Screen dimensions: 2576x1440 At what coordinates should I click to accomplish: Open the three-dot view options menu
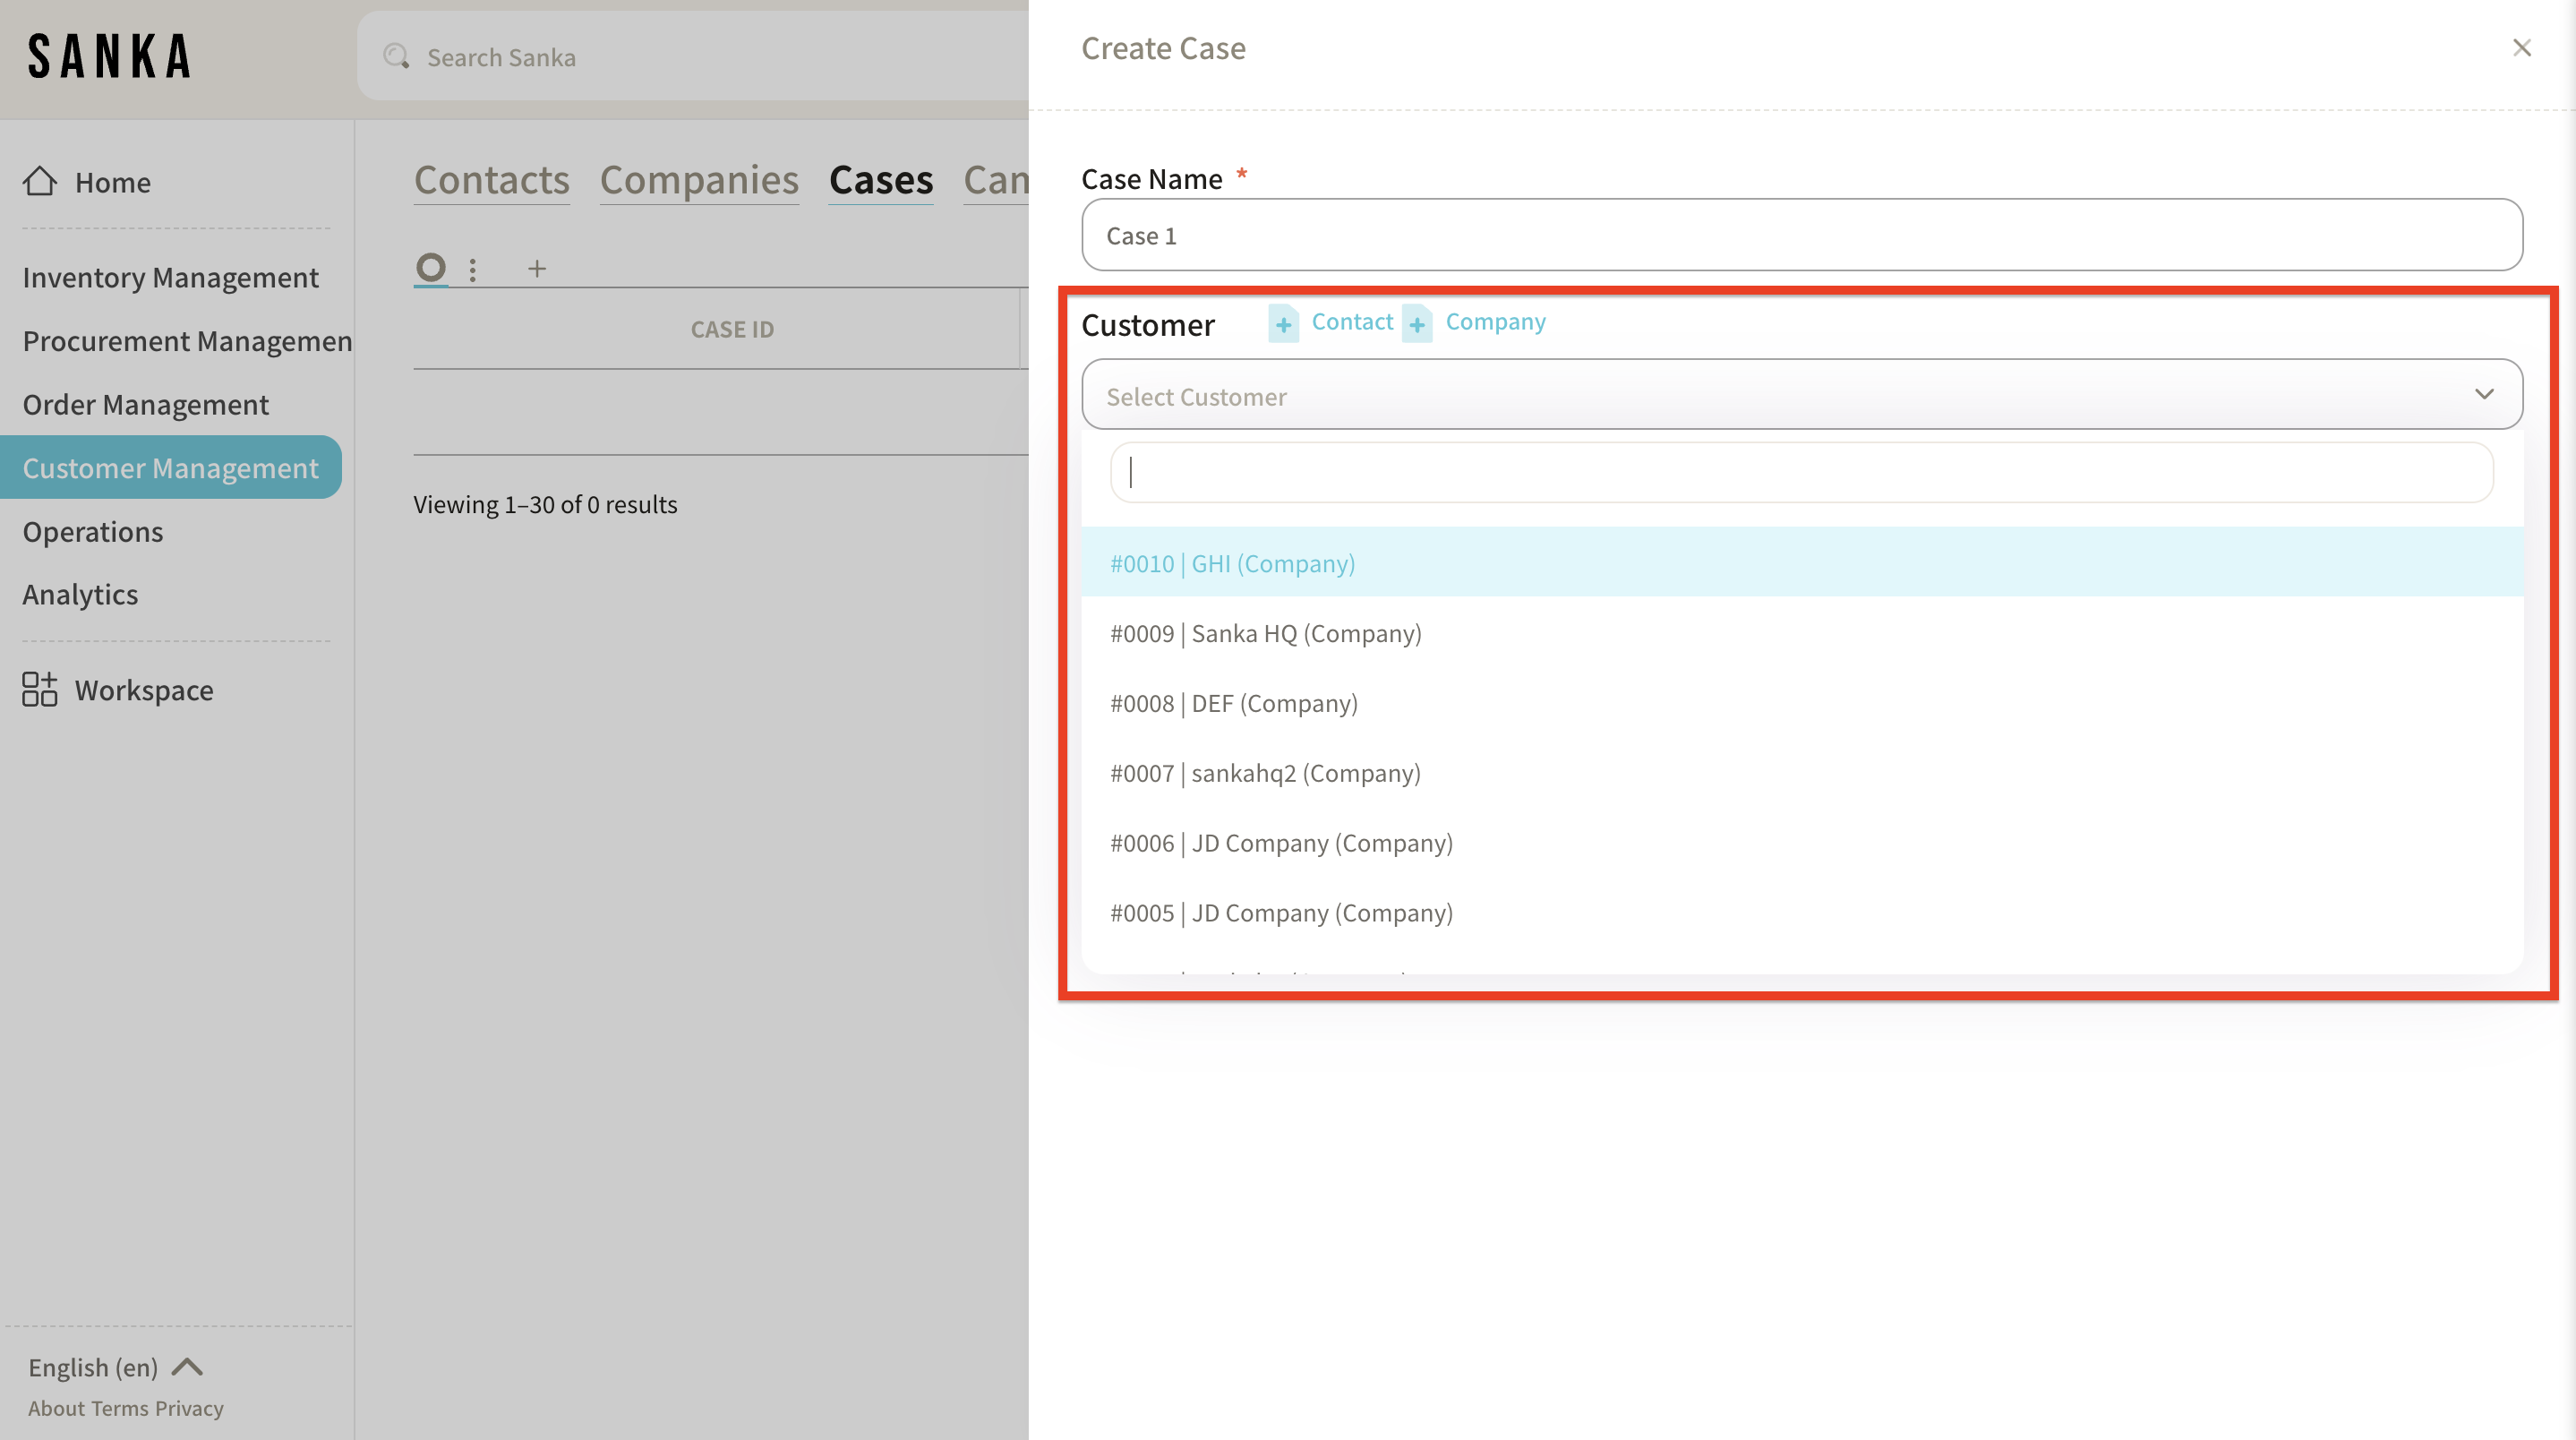tap(473, 269)
